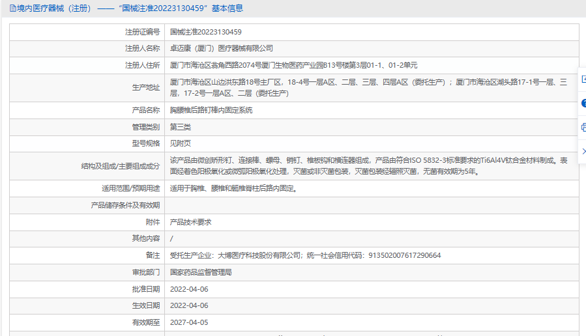Click the product name 胸腰椎后路钉棒内固定系统
Screen dimensions: 586x336
pos(211,110)
